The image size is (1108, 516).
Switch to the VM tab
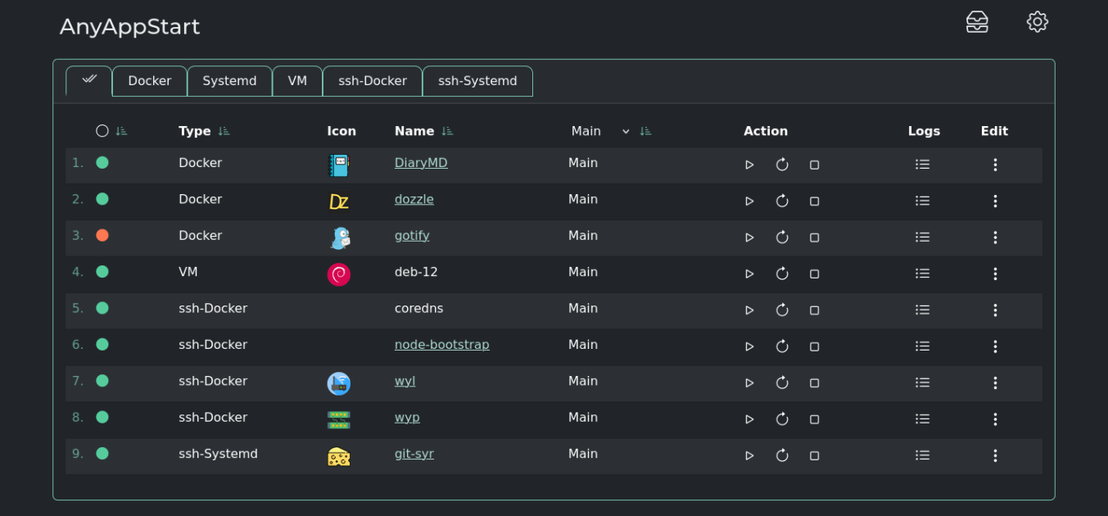click(x=297, y=81)
